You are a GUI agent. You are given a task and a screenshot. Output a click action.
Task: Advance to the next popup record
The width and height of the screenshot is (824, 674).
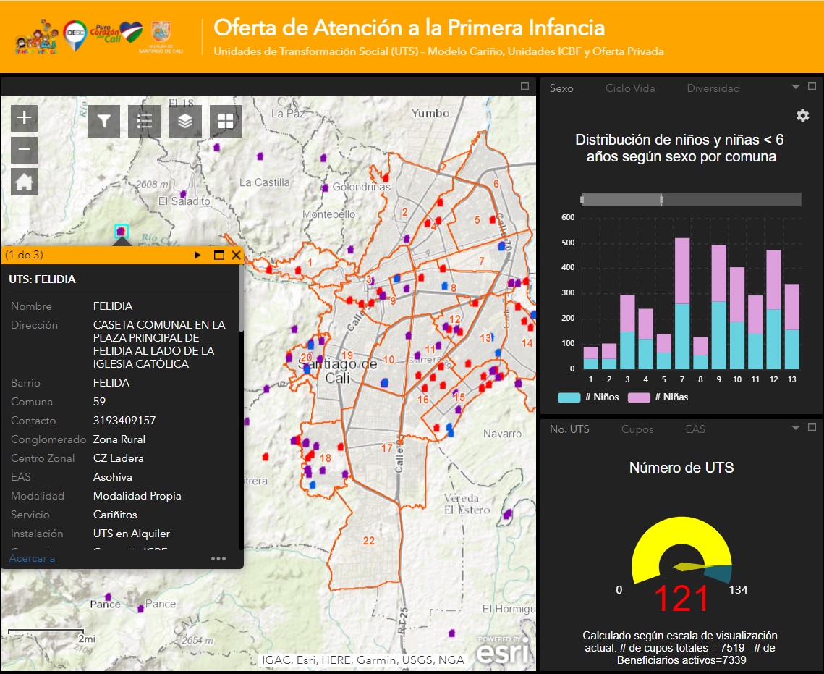[197, 255]
